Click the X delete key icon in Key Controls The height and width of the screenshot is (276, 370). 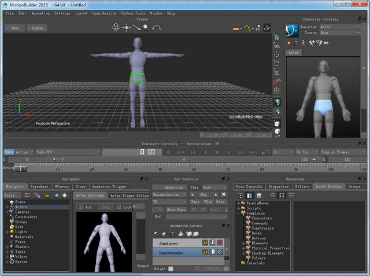pos(224,194)
